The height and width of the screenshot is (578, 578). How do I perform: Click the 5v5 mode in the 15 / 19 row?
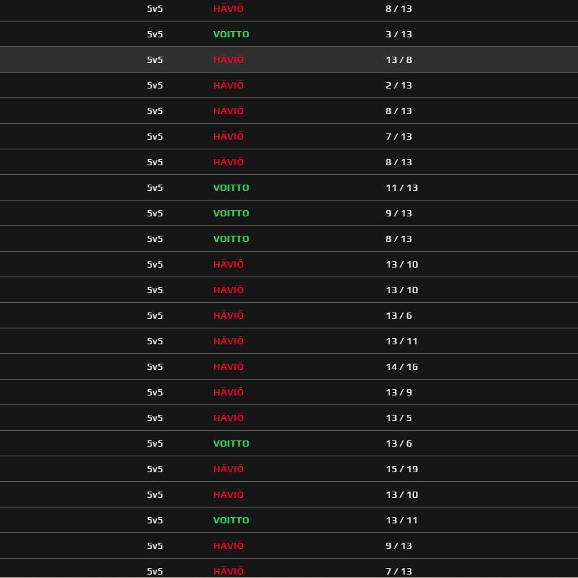pos(155,469)
